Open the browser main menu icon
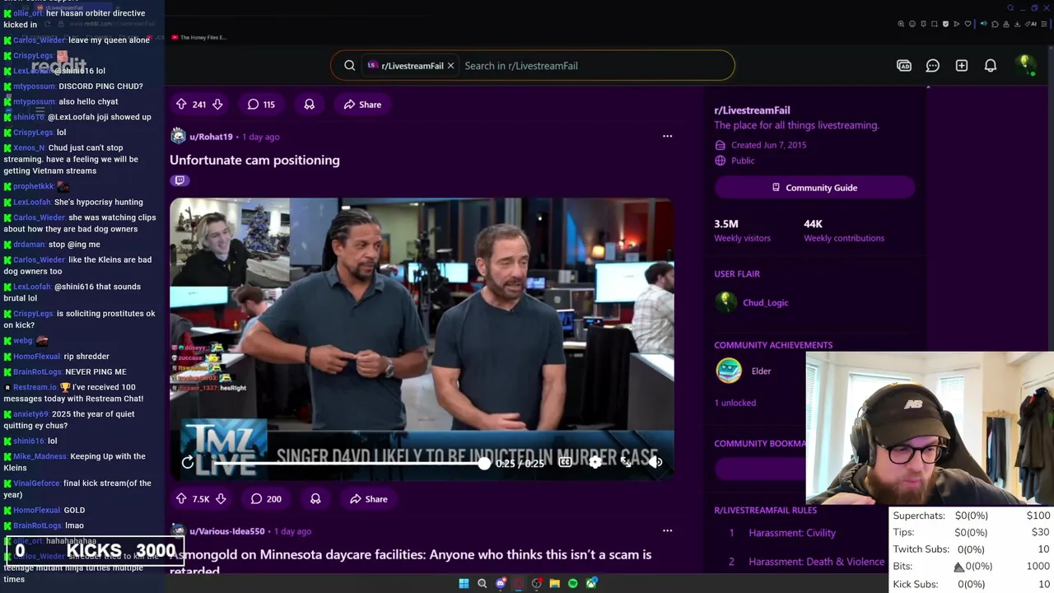The height and width of the screenshot is (593, 1054). [1044, 24]
